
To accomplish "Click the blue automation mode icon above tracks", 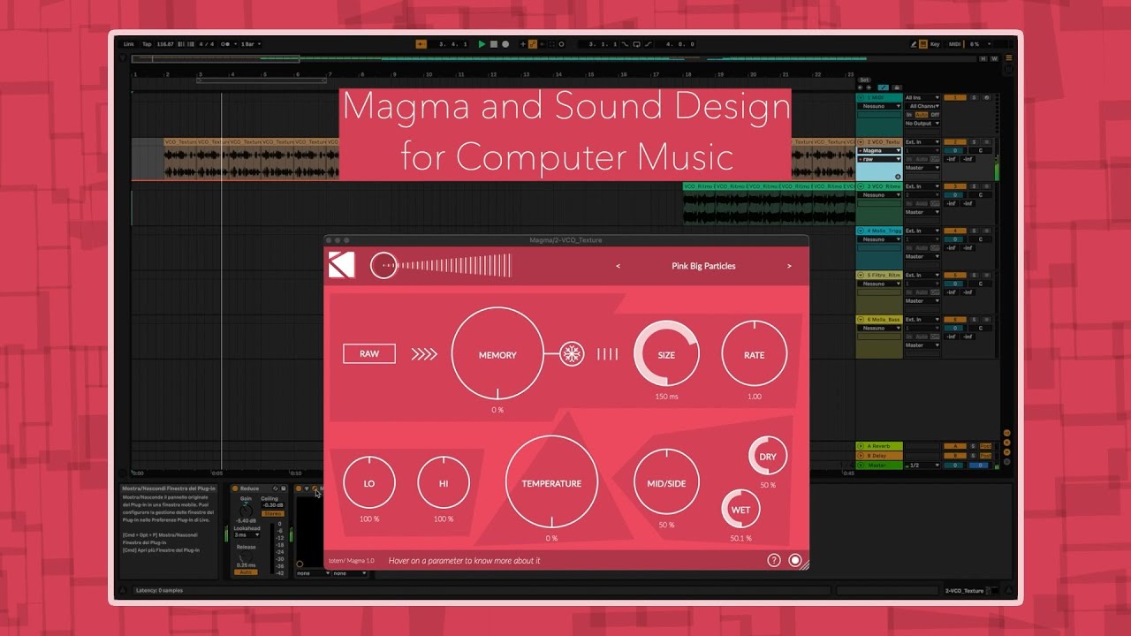I will 883,87.
